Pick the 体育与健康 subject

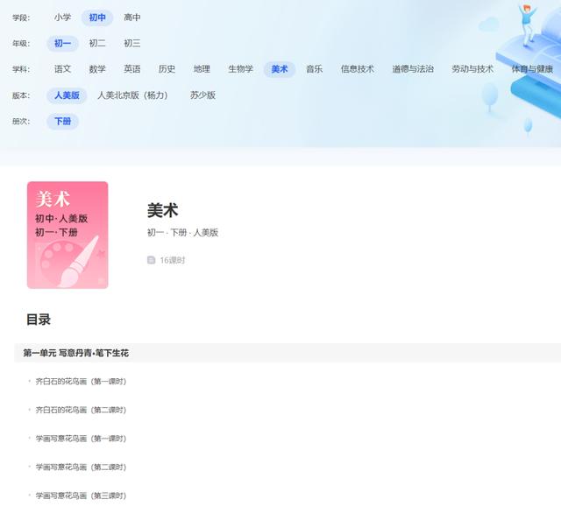[532, 69]
